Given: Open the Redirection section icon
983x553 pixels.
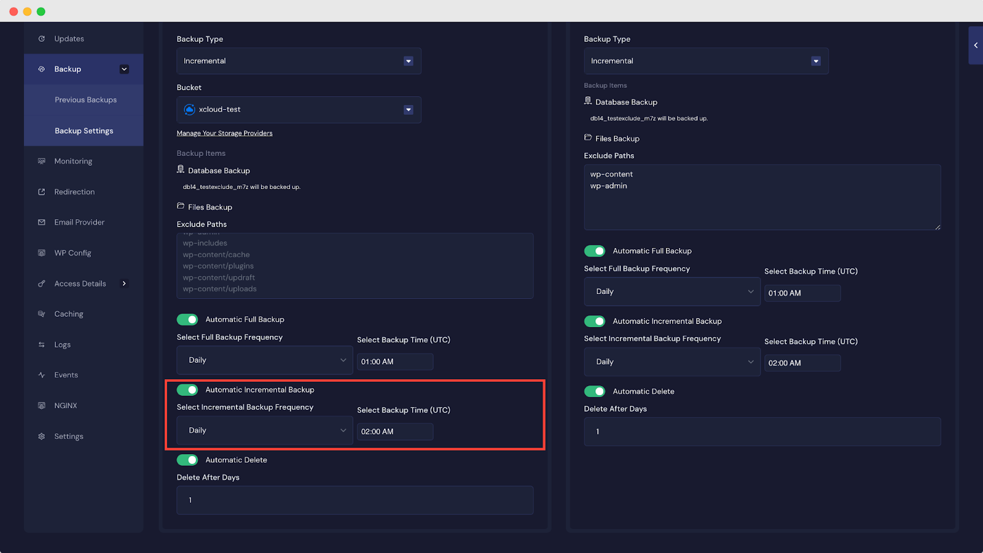Looking at the screenshot, I should click(x=42, y=191).
